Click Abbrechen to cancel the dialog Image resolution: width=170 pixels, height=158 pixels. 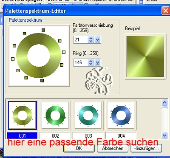(113, 148)
